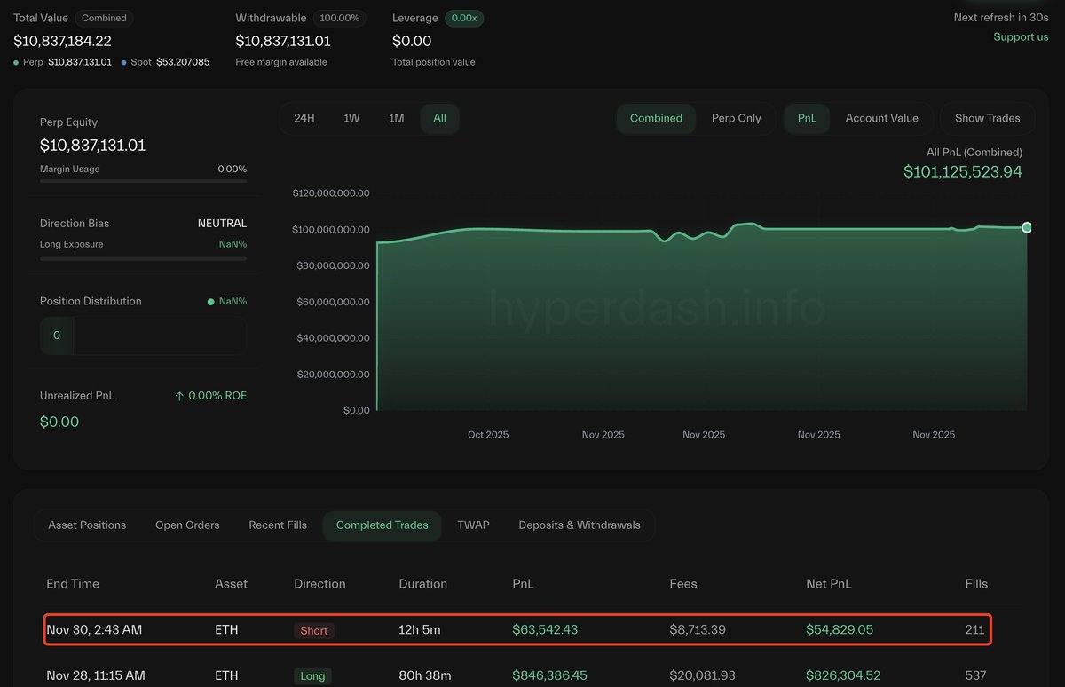The height and width of the screenshot is (687, 1065).
Task: Select the Nov 30 ETH Short trade row
Action: click(517, 630)
